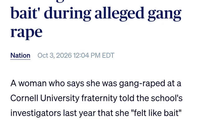Click "fraternity" in the article text
The width and height of the screenshot is (199, 124).
click(99, 99)
